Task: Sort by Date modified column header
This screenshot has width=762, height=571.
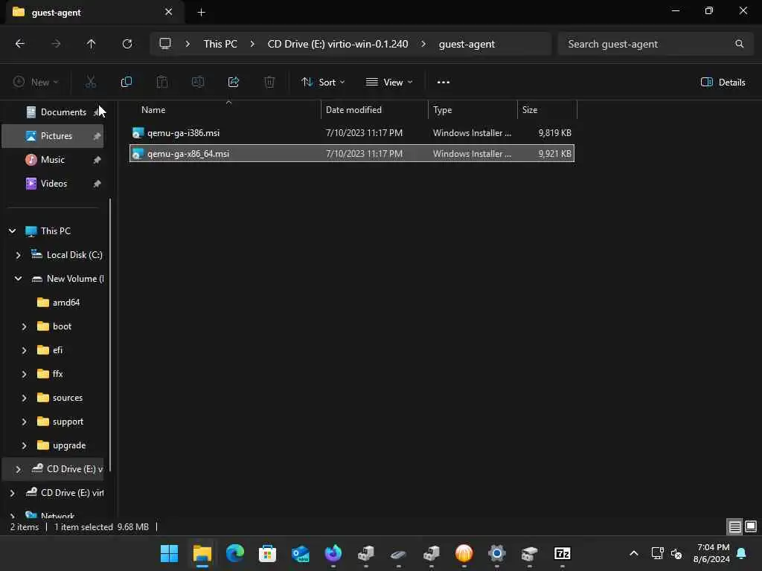Action: pos(374,110)
